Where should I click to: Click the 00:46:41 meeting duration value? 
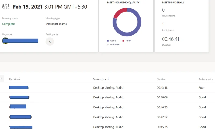[171, 39]
